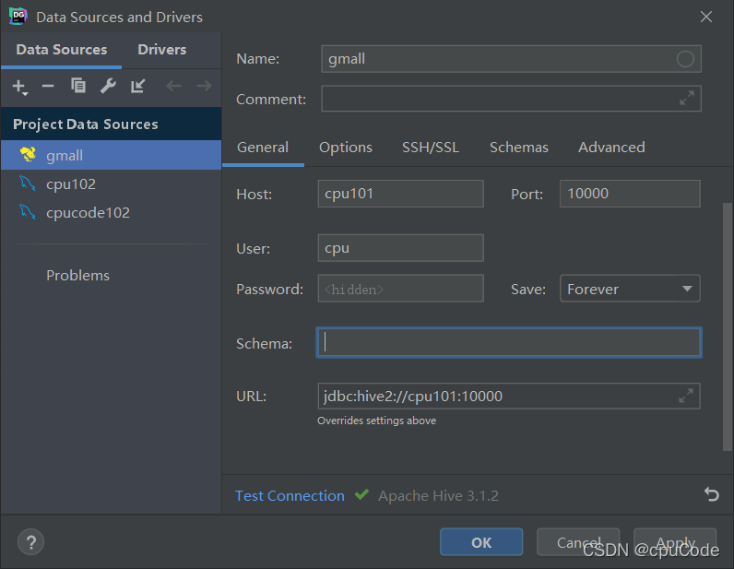This screenshot has height=569, width=734.
Task: Click the hidden Password field
Action: (x=401, y=289)
